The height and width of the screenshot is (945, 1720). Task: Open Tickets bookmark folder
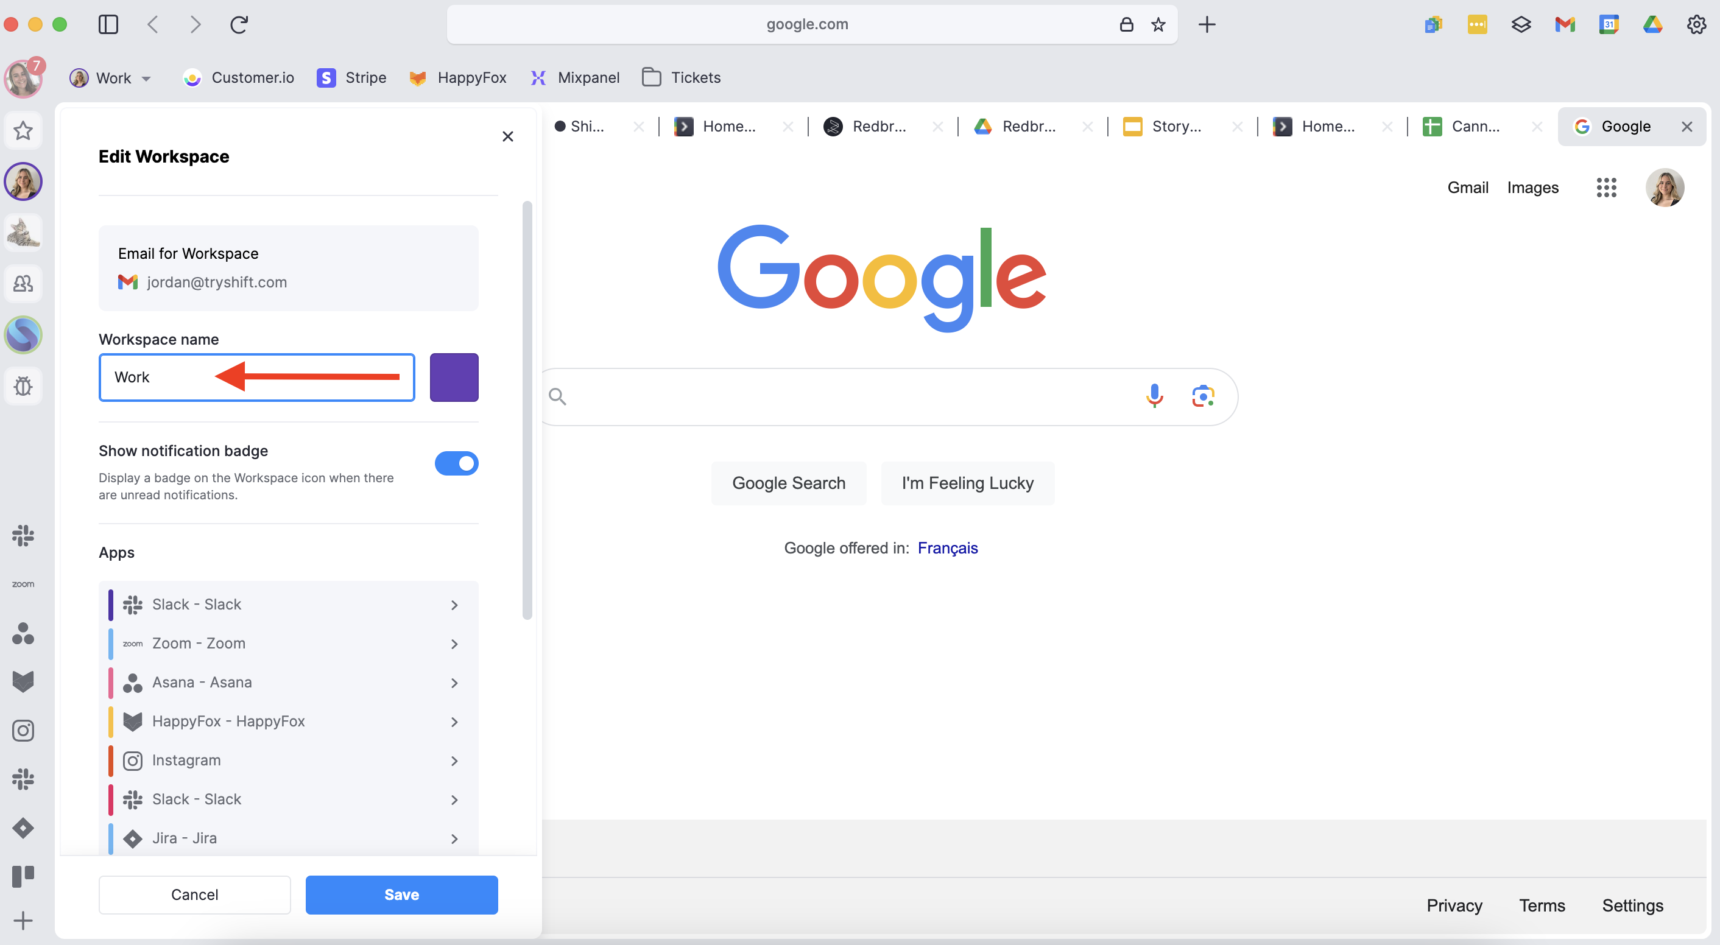(x=681, y=78)
